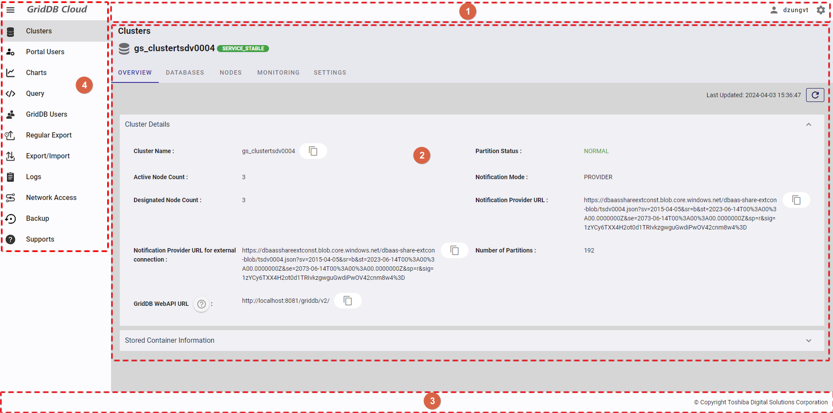Collapse the Cluster Details panel
The width and height of the screenshot is (833, 413).
click(x=808, y=125)
